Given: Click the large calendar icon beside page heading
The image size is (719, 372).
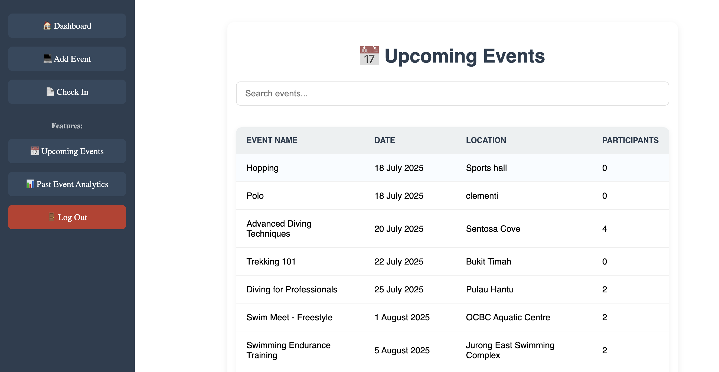Looking at the screenshot, I should (369, 56).
